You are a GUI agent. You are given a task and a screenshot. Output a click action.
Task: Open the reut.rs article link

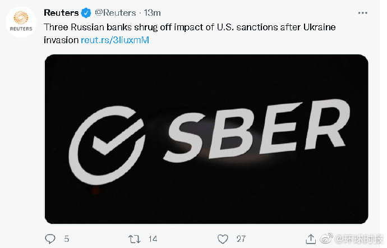115,40
